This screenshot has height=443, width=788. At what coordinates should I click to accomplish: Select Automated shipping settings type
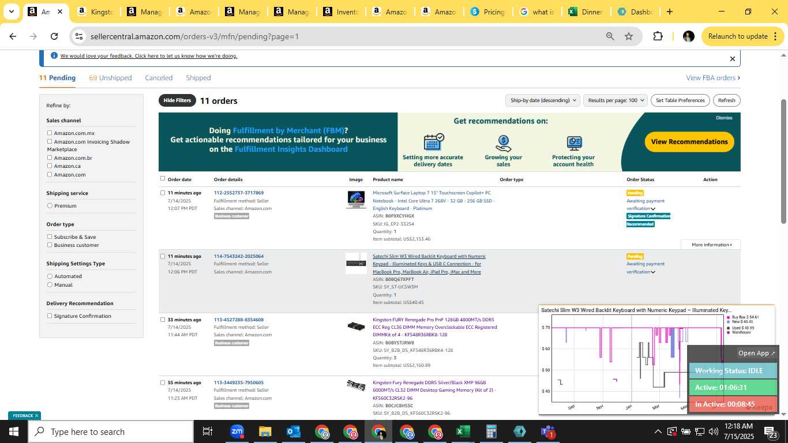(50, 276)
